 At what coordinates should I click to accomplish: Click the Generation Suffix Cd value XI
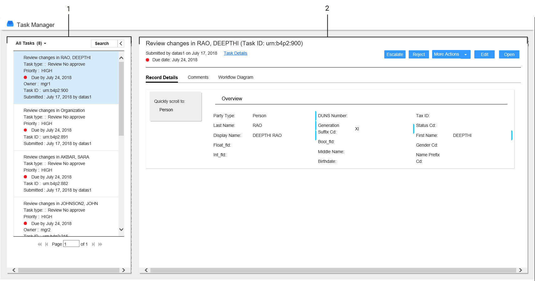tap(357, 129)
